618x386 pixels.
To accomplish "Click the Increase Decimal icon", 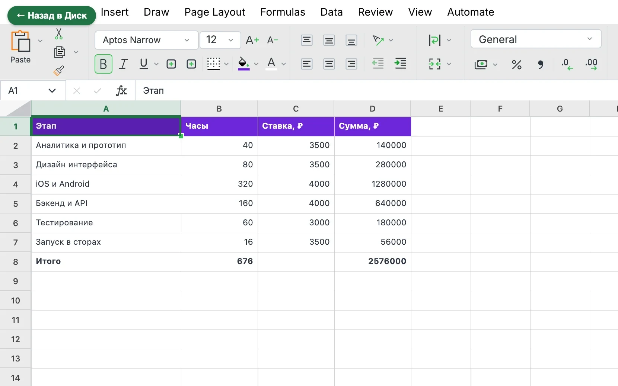I will click(x=591, y=64).
